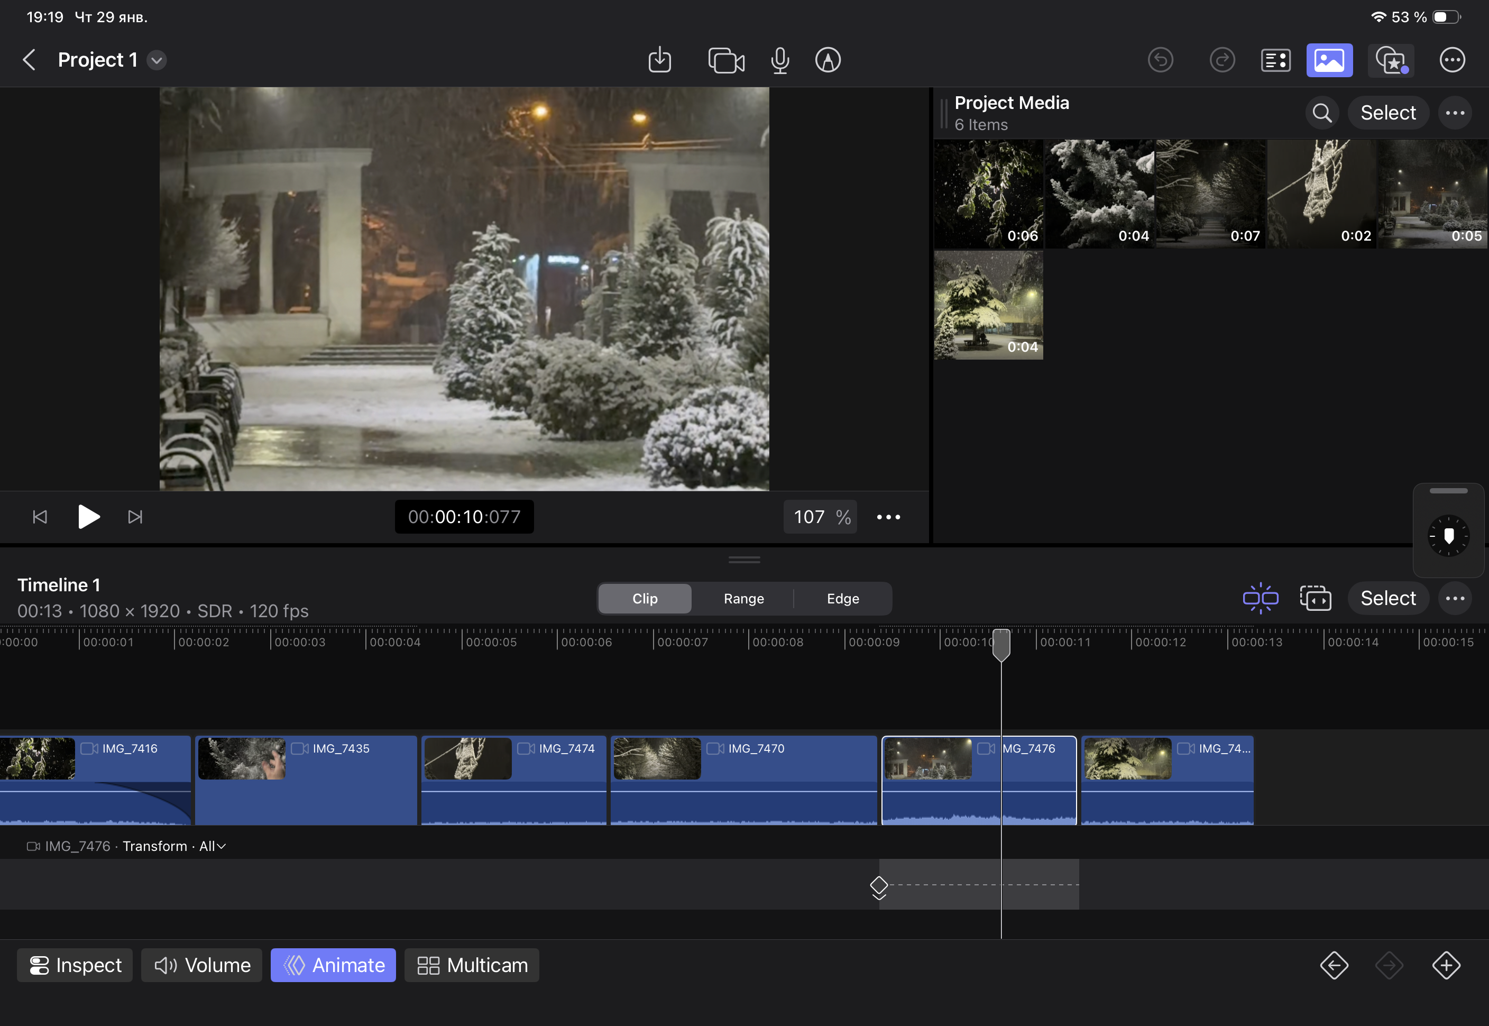
Task: Turn off Animate keyframe mode
Action: 334,965
